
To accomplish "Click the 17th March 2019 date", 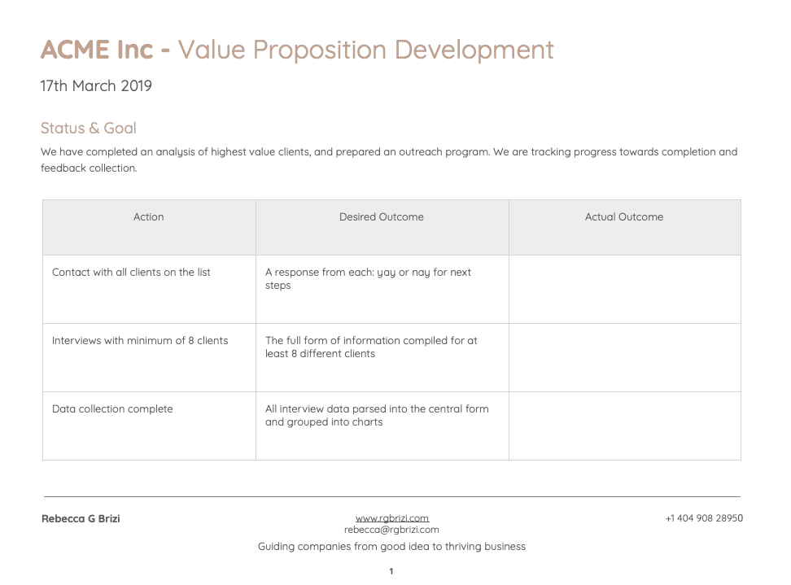I will tap(96, 85).
